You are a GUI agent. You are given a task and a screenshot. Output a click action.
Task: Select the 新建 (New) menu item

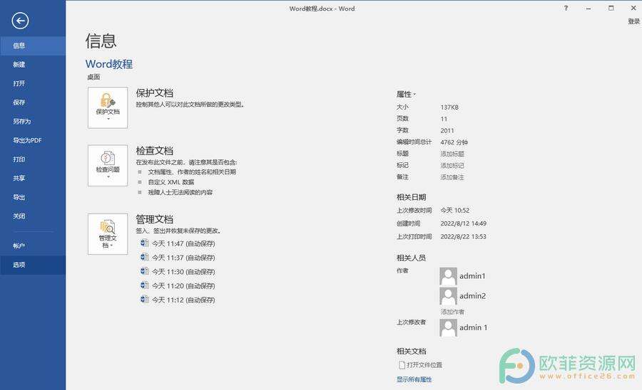tap(33, 65)
